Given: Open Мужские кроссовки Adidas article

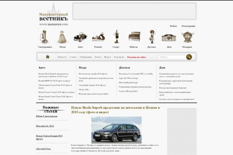Looking at the screenshot, I should 94,94.
